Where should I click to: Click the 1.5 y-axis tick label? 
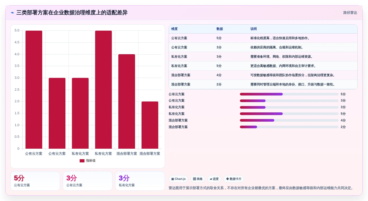pos(17,113)
